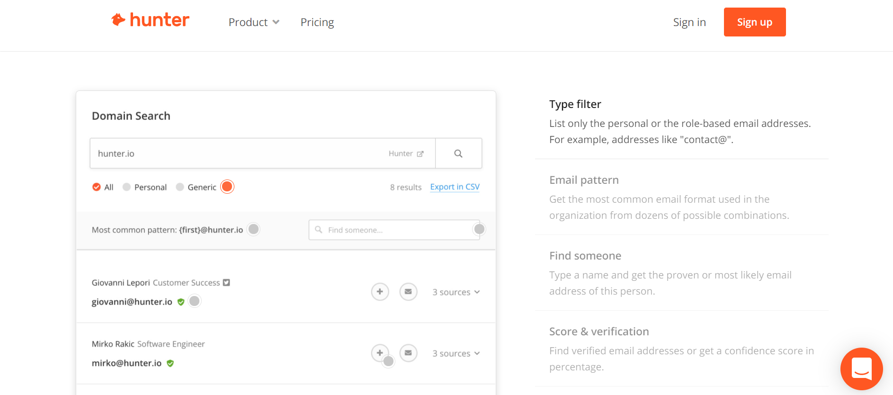
Task: Click the orange Sign up button
Action: (x=755, y=22)
